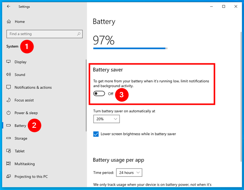Click the Battery saver heading
Image resolution: width=244 pixels, height=190 pixels.
(x=108, y=70)
